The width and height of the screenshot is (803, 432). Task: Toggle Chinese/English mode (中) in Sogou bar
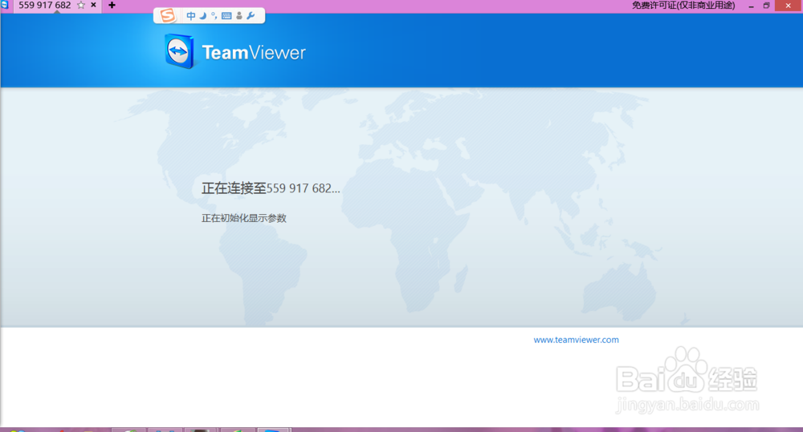pyautogui.click(x=190, y=16)
